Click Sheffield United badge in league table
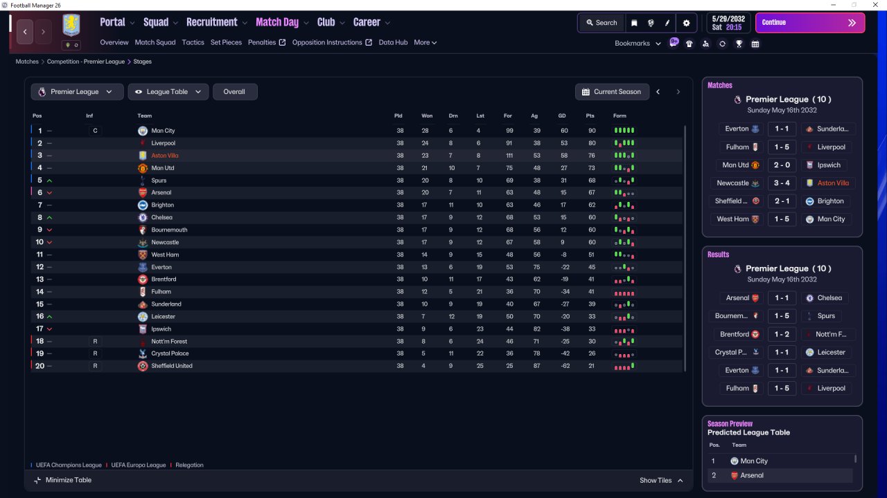This screenshot has width=887, height=498. coord(143,366)
